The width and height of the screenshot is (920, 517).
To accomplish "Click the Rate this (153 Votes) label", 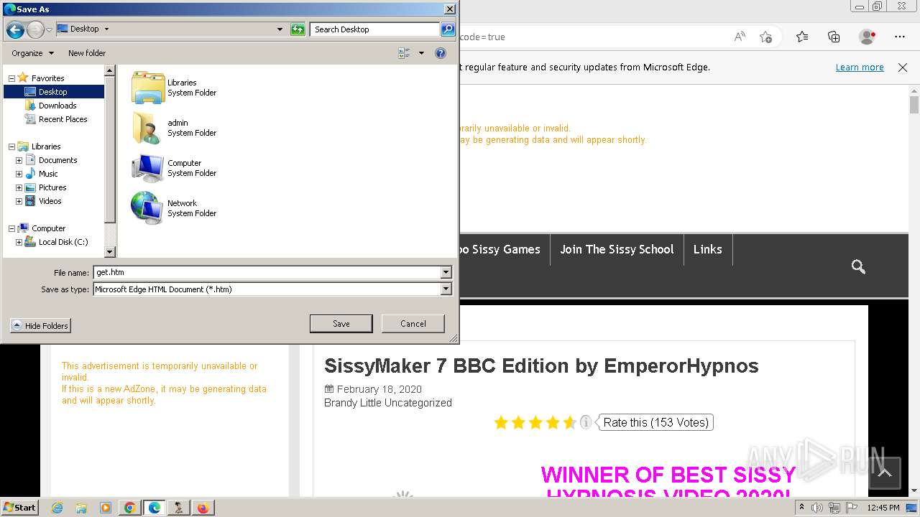I will tap(655, 422).
